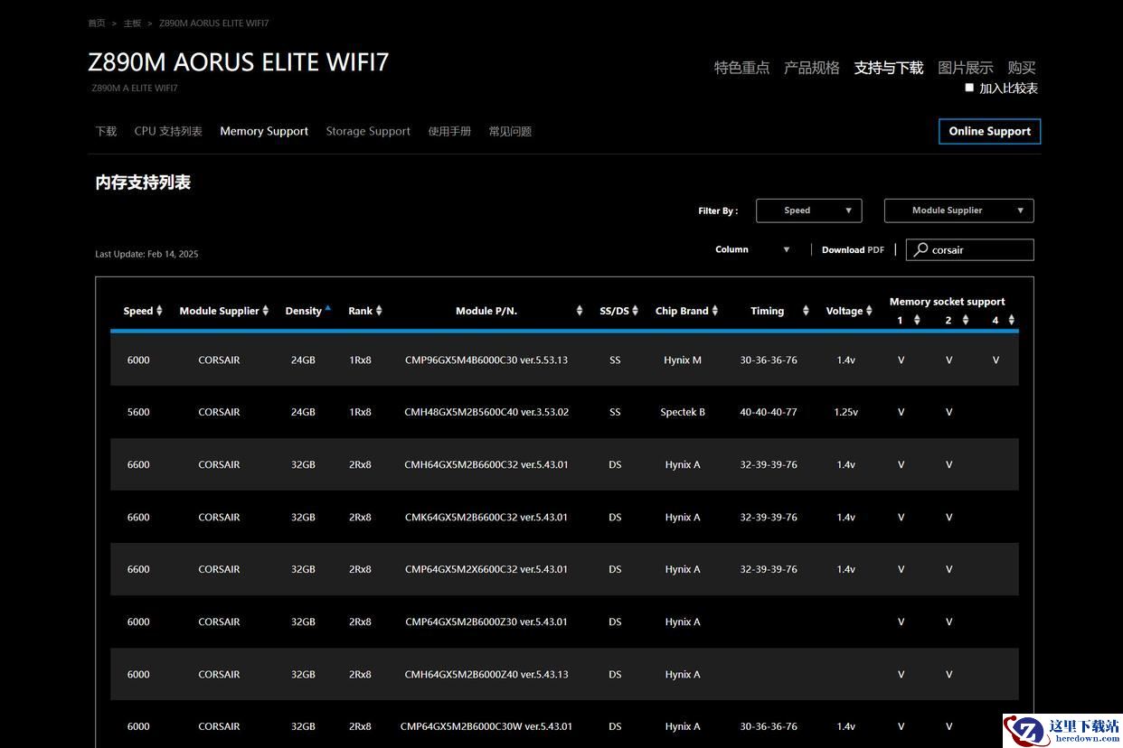The height and width of the screenshot is (748, 1123).
Task: Open 支持与下载 support section
Action: [x=889, y=68]
